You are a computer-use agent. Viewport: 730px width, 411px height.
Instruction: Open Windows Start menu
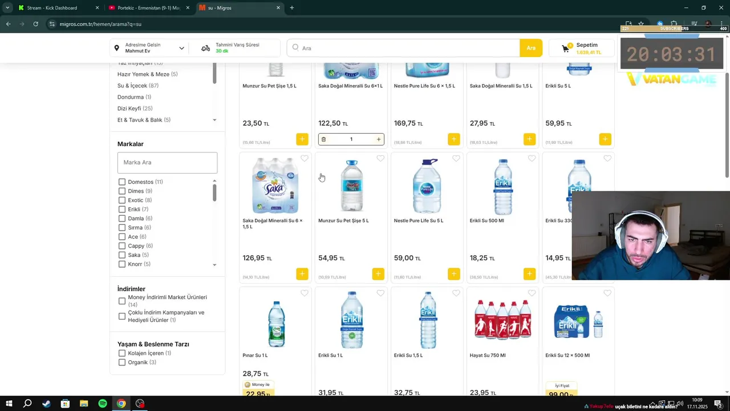click(x=9, y=404)
